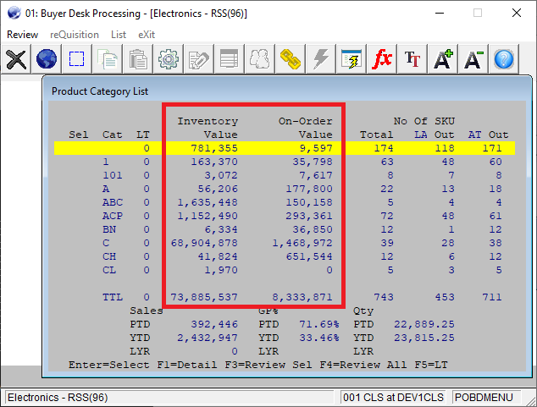Click inventory value 68,904,878
The height and width of the screenshot is (407, 537).
pyautogui.click(x=204, y=243)
